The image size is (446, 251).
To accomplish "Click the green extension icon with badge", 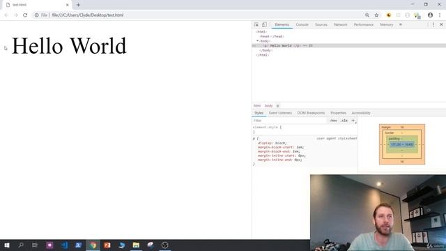I will (417, 15).
